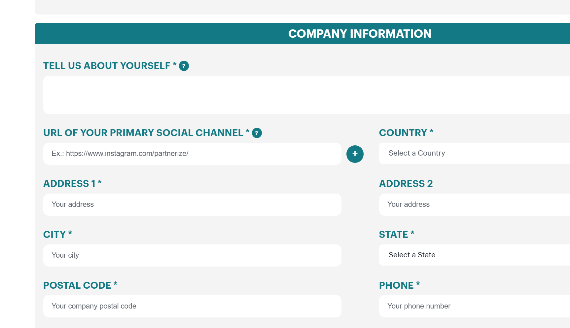Click help icon beside Tell Us About Yourself

click(184, 66)
